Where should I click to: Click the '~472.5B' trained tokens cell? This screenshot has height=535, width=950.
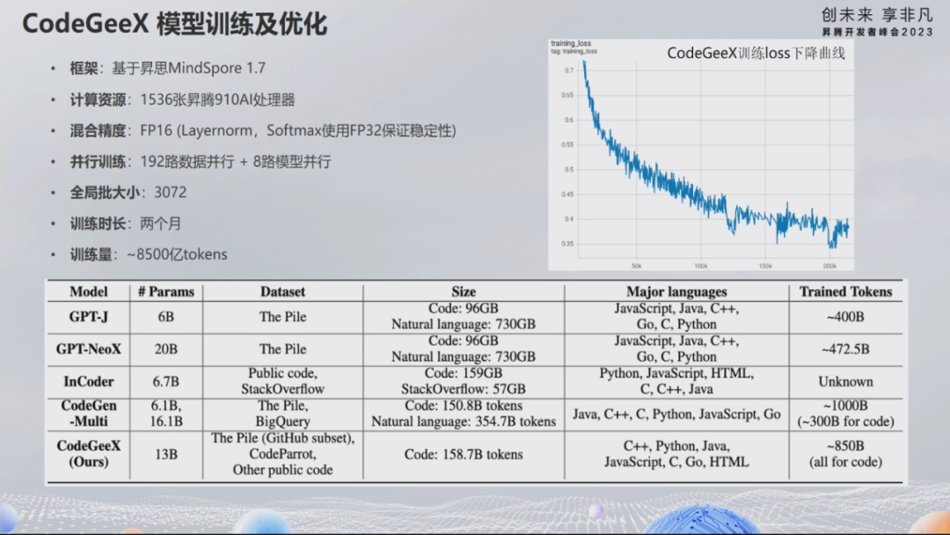(846, 349)
